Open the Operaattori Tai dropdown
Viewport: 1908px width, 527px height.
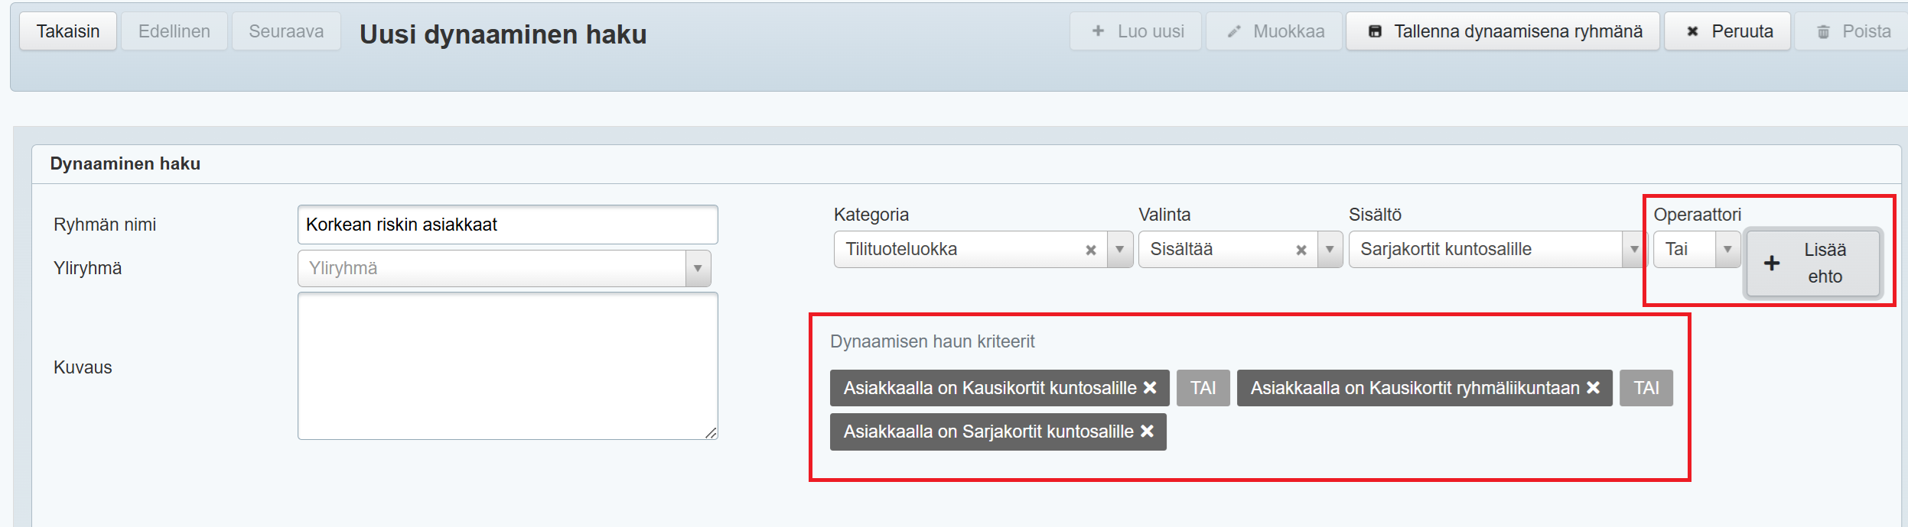(1727, 250)
